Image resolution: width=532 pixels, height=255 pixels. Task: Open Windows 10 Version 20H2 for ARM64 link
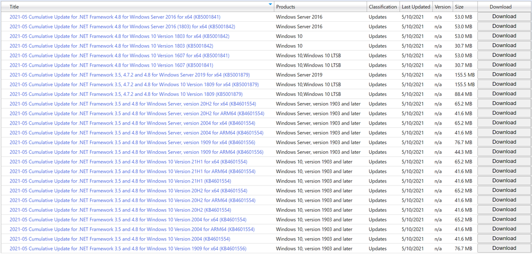coord(132,201)
